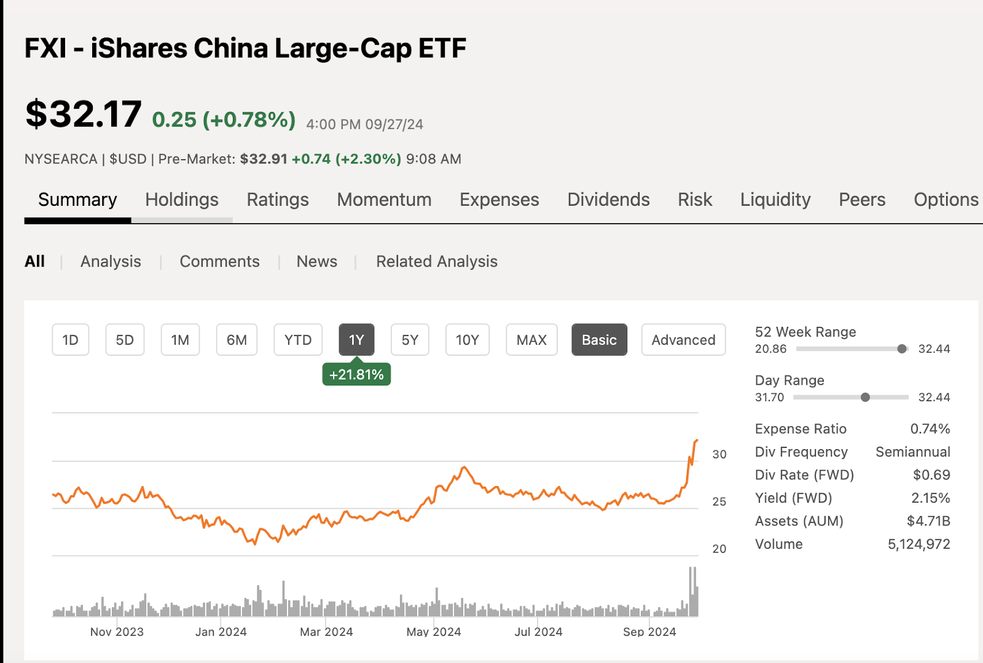Select the 6M chart range

[x=237, y=340]
